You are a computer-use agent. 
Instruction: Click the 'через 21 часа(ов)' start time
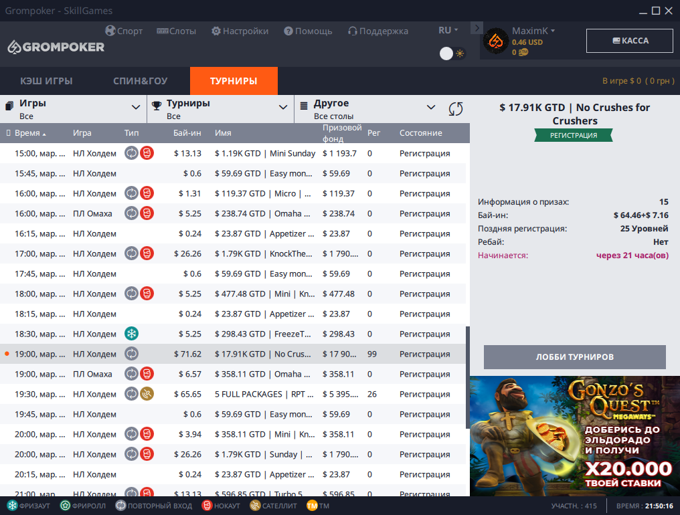pos(632,255)
